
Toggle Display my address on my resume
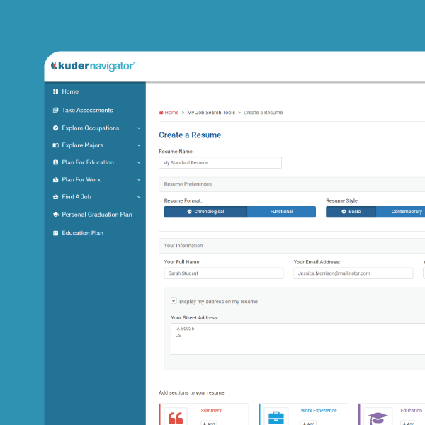(x=174, y=301)
